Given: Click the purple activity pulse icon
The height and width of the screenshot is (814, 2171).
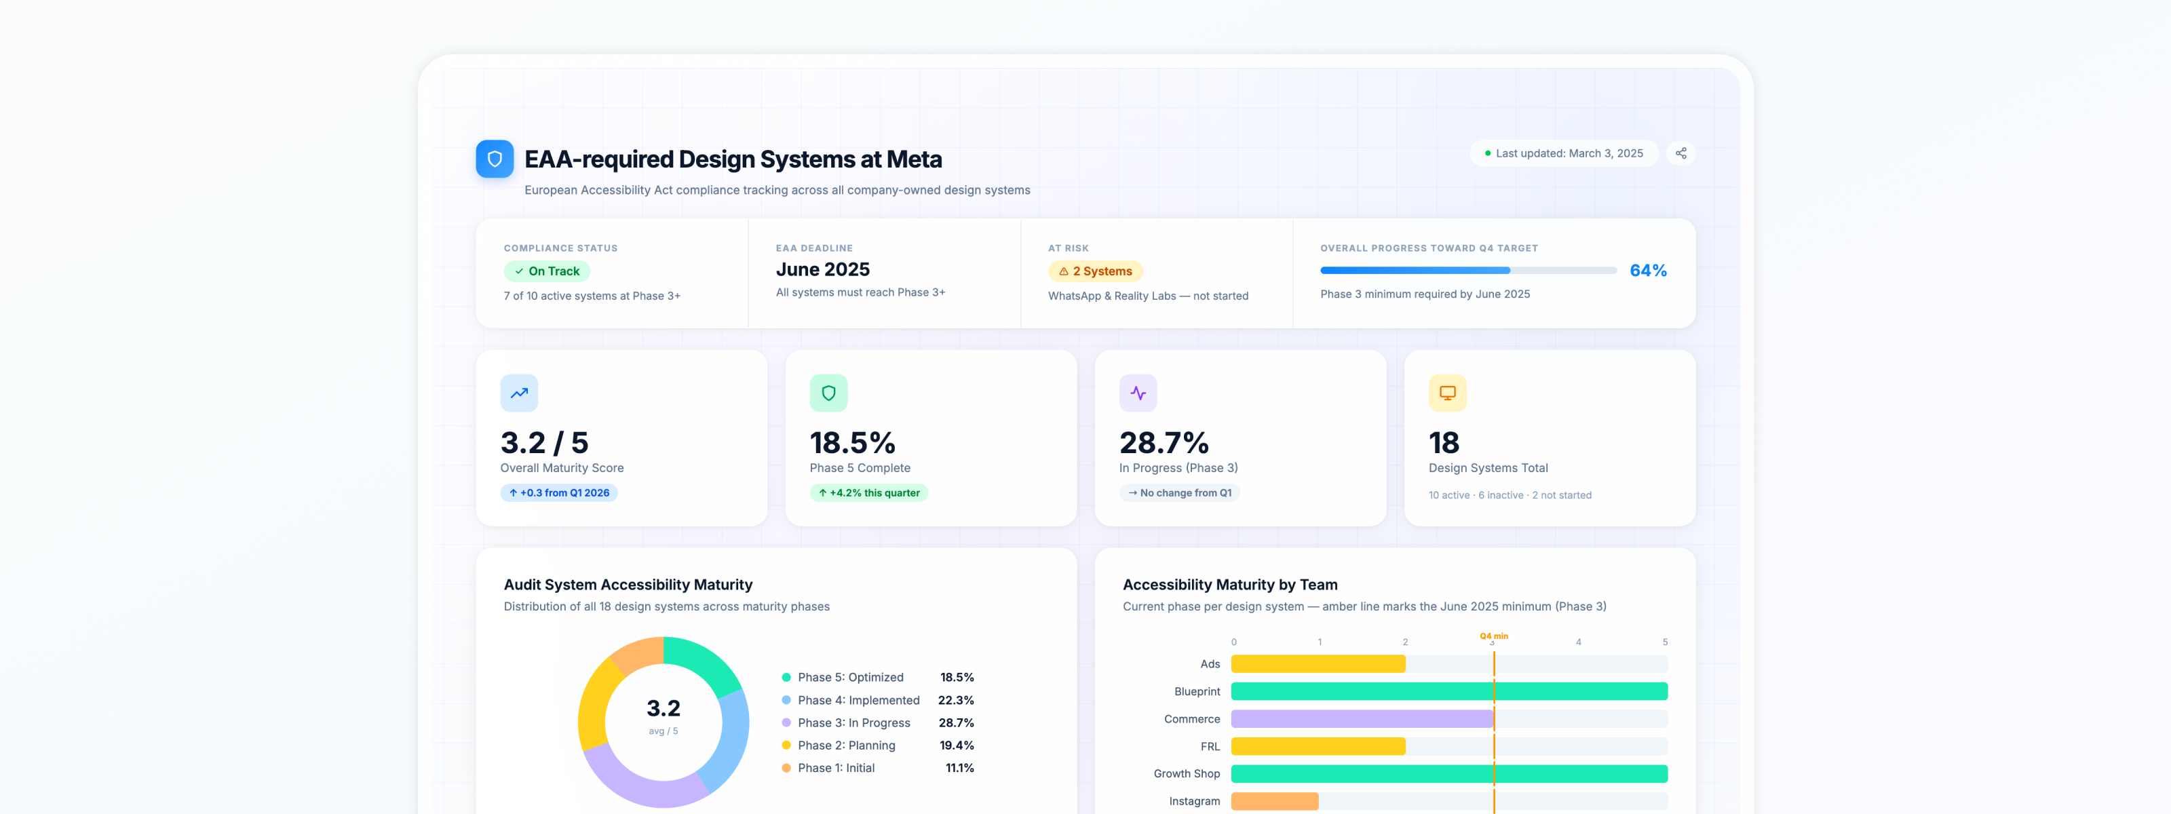Looking at the screenshot, I should tap(1138, 393).
